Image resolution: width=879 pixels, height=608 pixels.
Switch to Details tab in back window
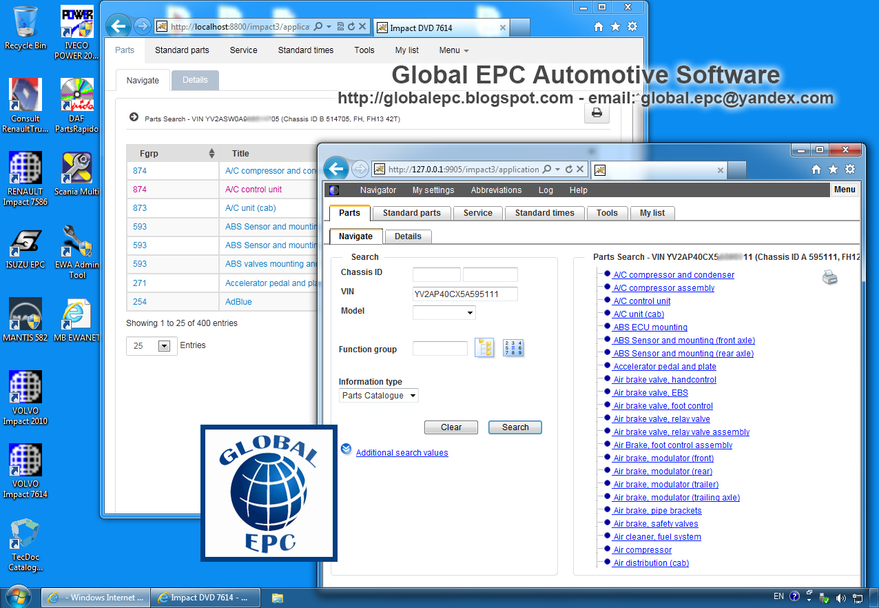195,80
